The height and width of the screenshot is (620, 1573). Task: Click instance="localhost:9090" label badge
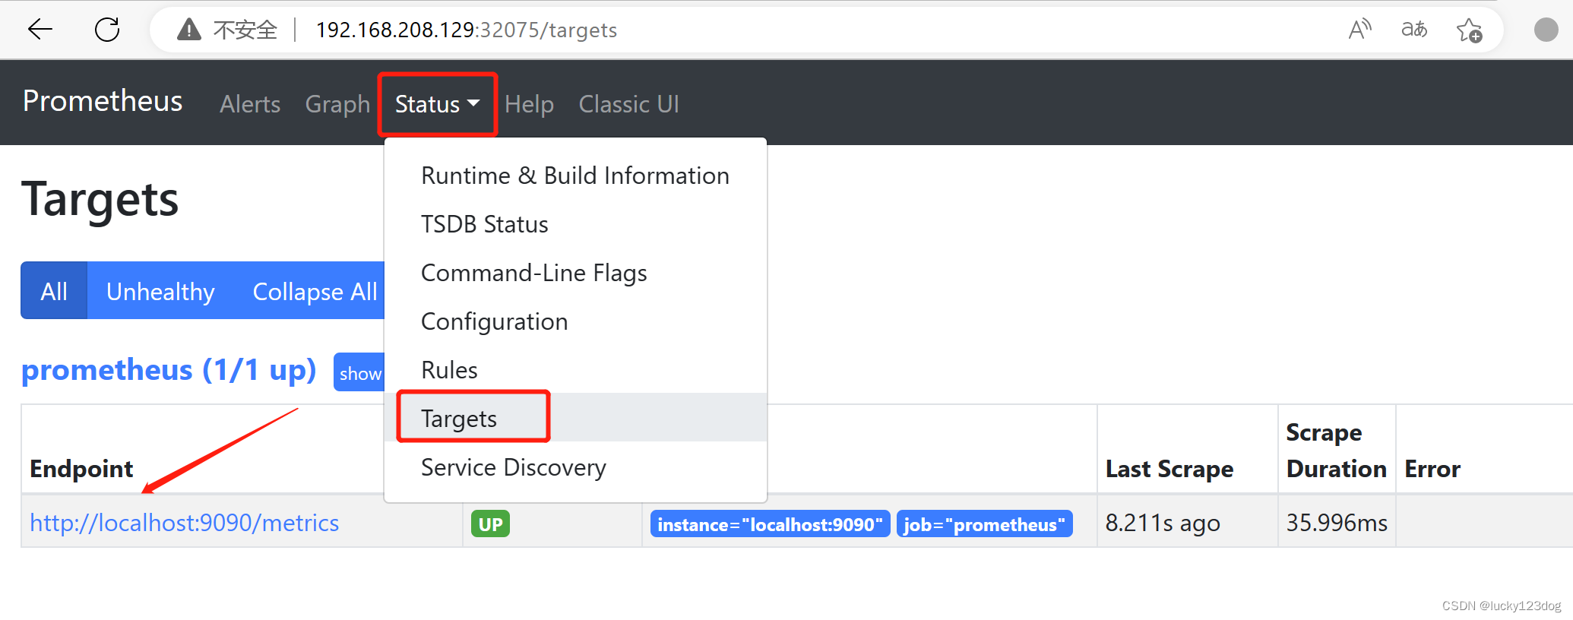click(x=770, y=524)
